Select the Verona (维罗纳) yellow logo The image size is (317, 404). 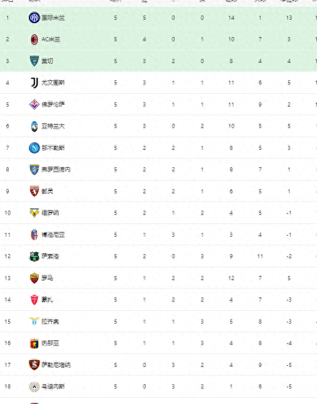[x=34, y=213]
